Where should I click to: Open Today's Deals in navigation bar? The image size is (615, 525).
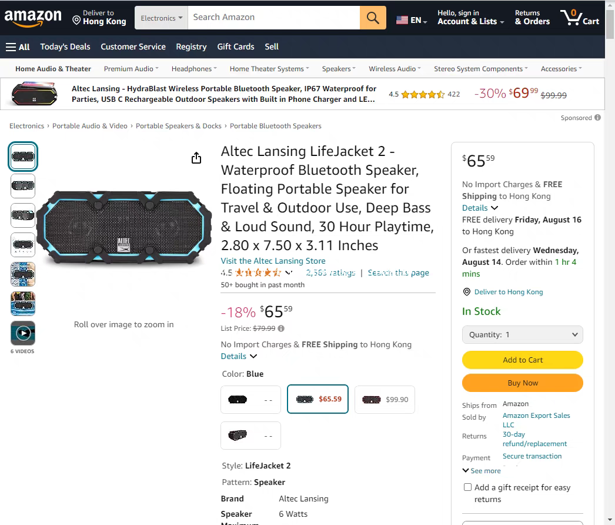click(65, 46)
